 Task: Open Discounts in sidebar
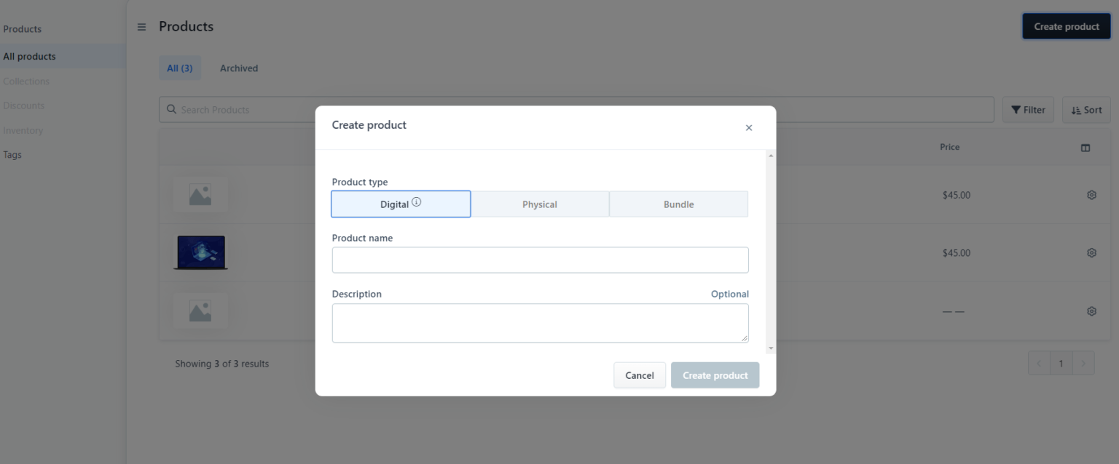(x=24, y=105)
